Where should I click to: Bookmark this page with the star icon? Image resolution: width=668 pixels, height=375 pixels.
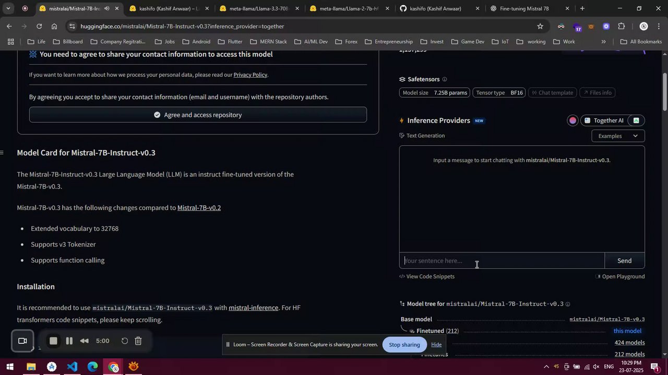click(x=540, y=26)
